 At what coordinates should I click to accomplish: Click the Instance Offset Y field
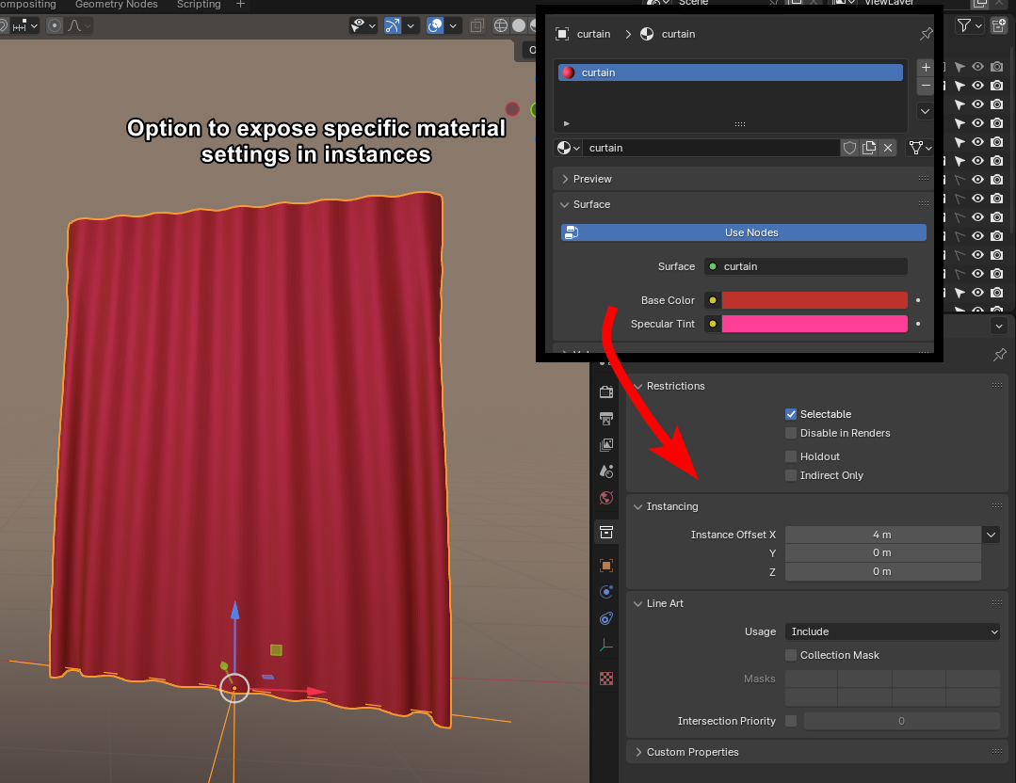(882, 552)
